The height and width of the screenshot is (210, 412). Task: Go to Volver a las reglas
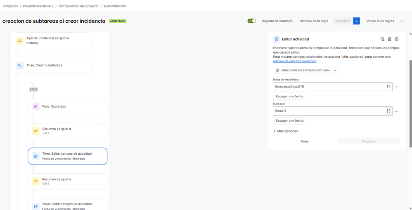[x=380, y=21]
